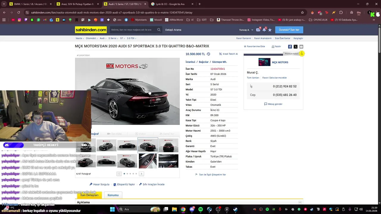381x214 pixels.
Task: Open the Windows Start menu
Action: 112,209
